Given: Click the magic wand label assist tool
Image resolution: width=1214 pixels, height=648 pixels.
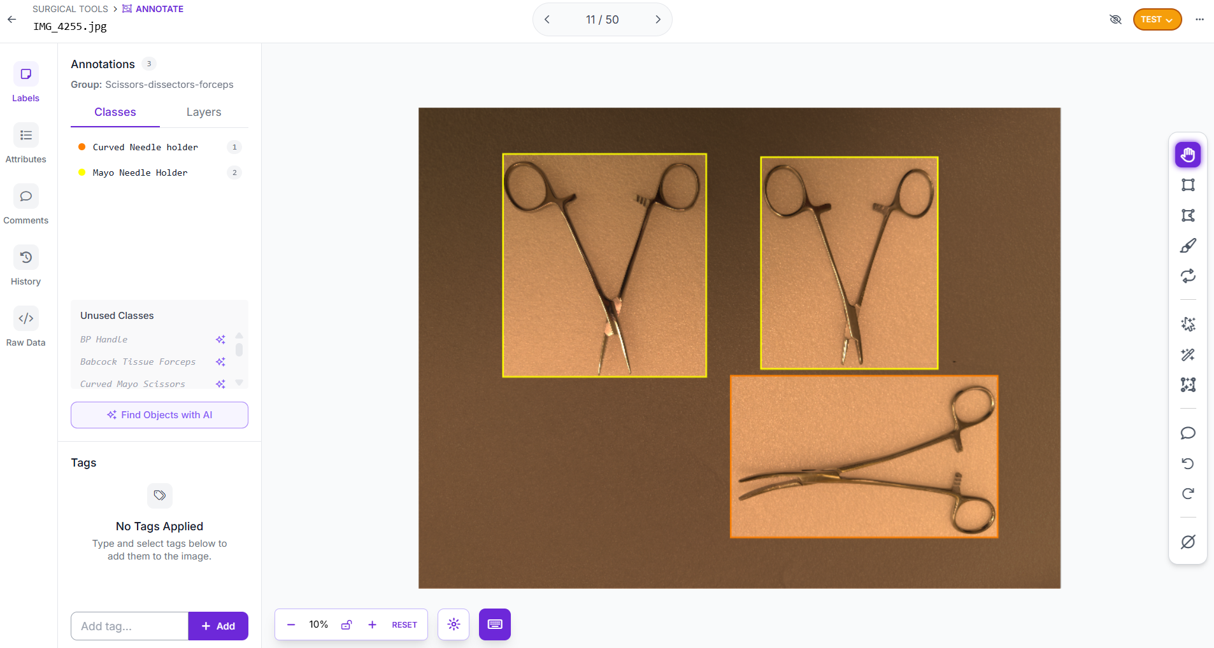Looking at the screenshot, I should pyautogui.click(x=1188, y=355).
